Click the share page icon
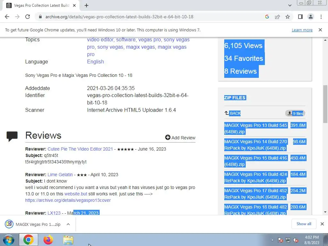The image size is (328, 246). pos(277,17)
